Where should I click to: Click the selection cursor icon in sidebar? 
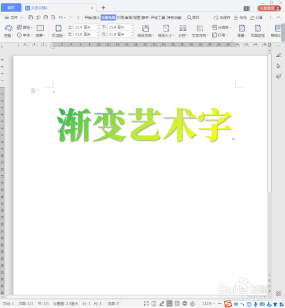click(x=278, y=66)
